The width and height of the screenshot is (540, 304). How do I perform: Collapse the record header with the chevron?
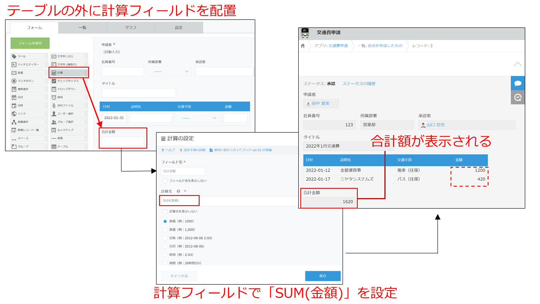[x=518, y=64]
